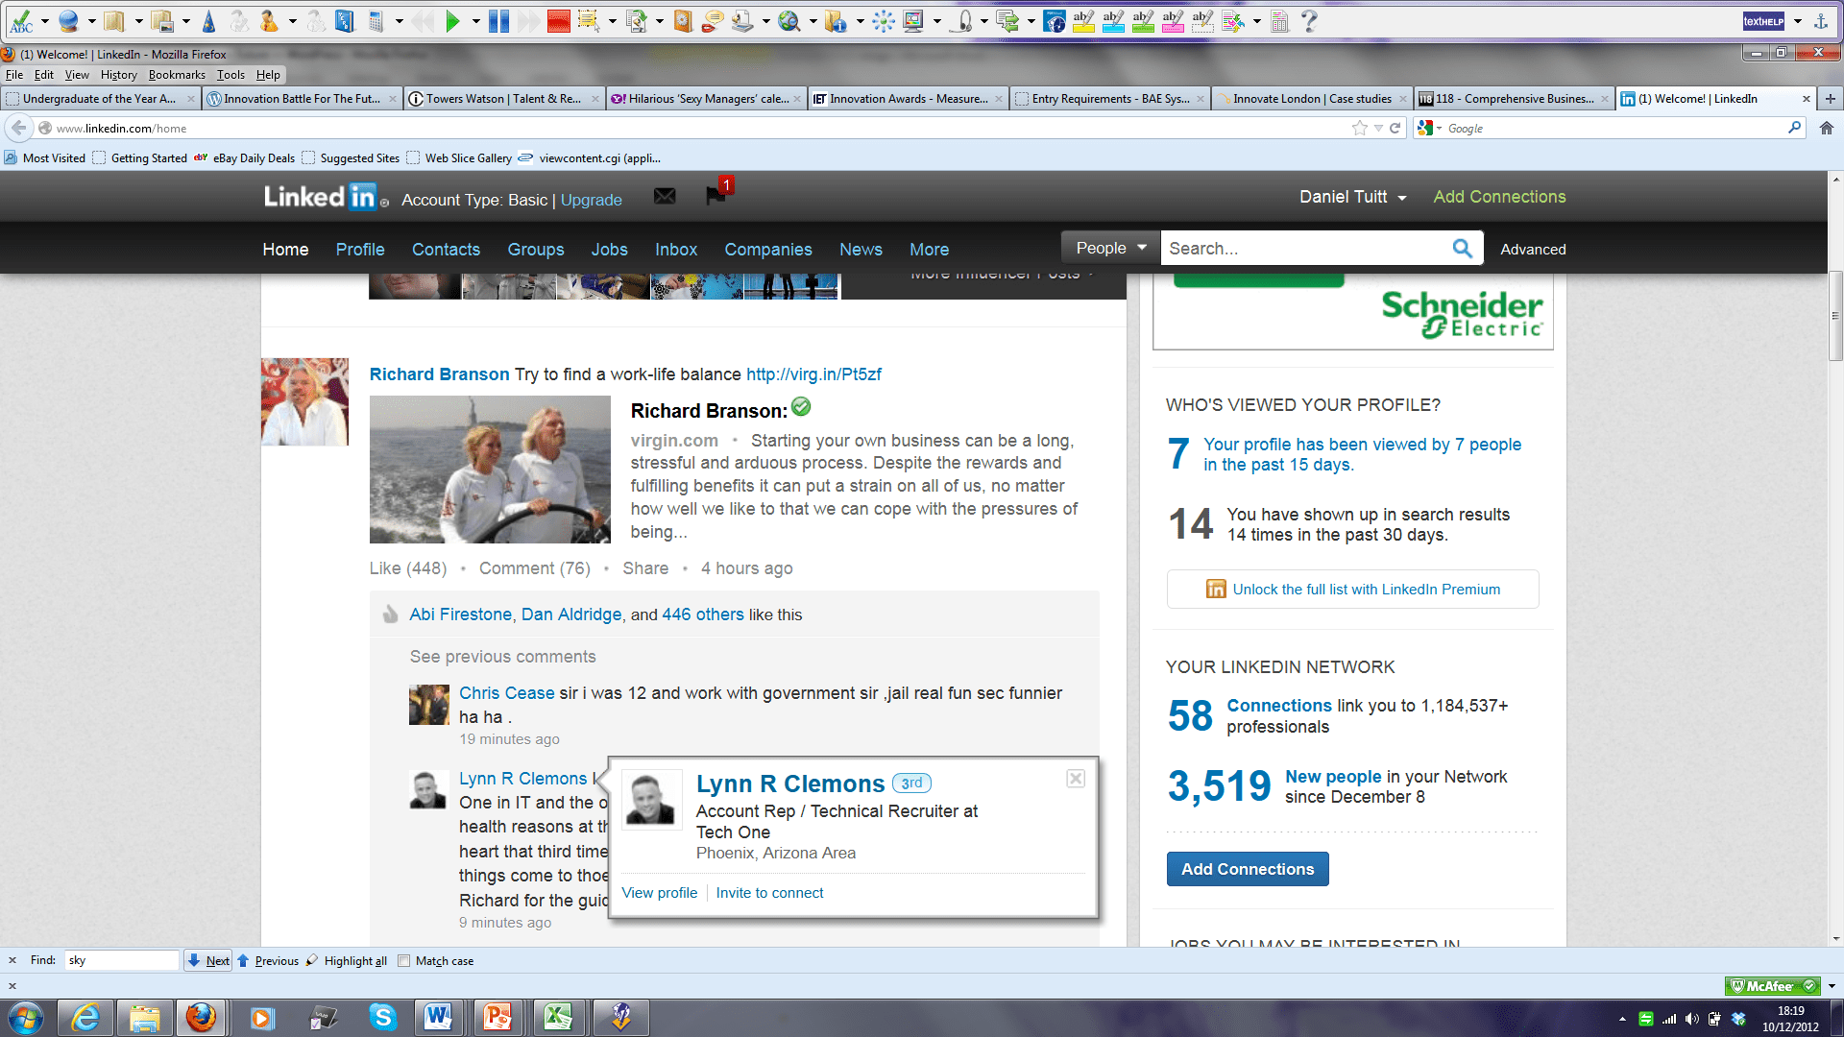Go to Firefox home page icon

click(x=1826, y=128)
